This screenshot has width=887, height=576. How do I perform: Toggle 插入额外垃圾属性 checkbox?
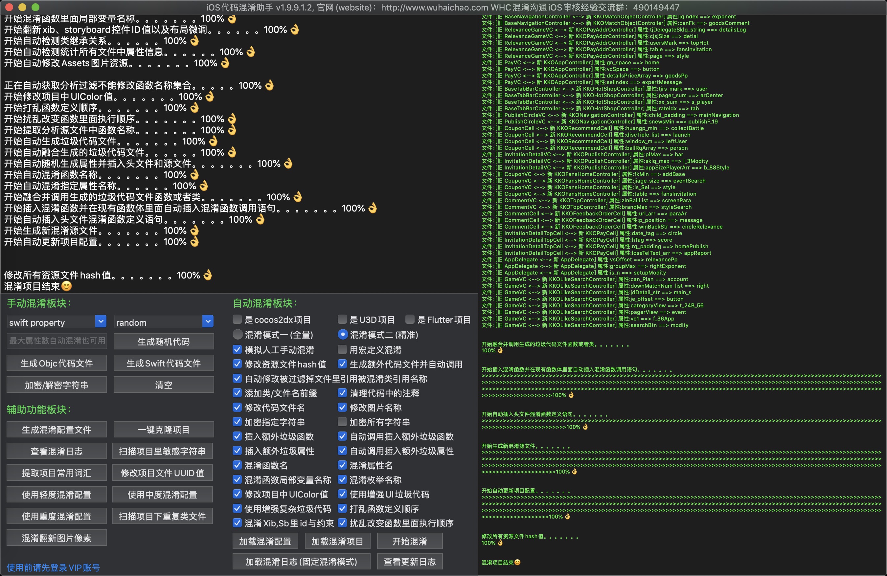coord(237,451)
